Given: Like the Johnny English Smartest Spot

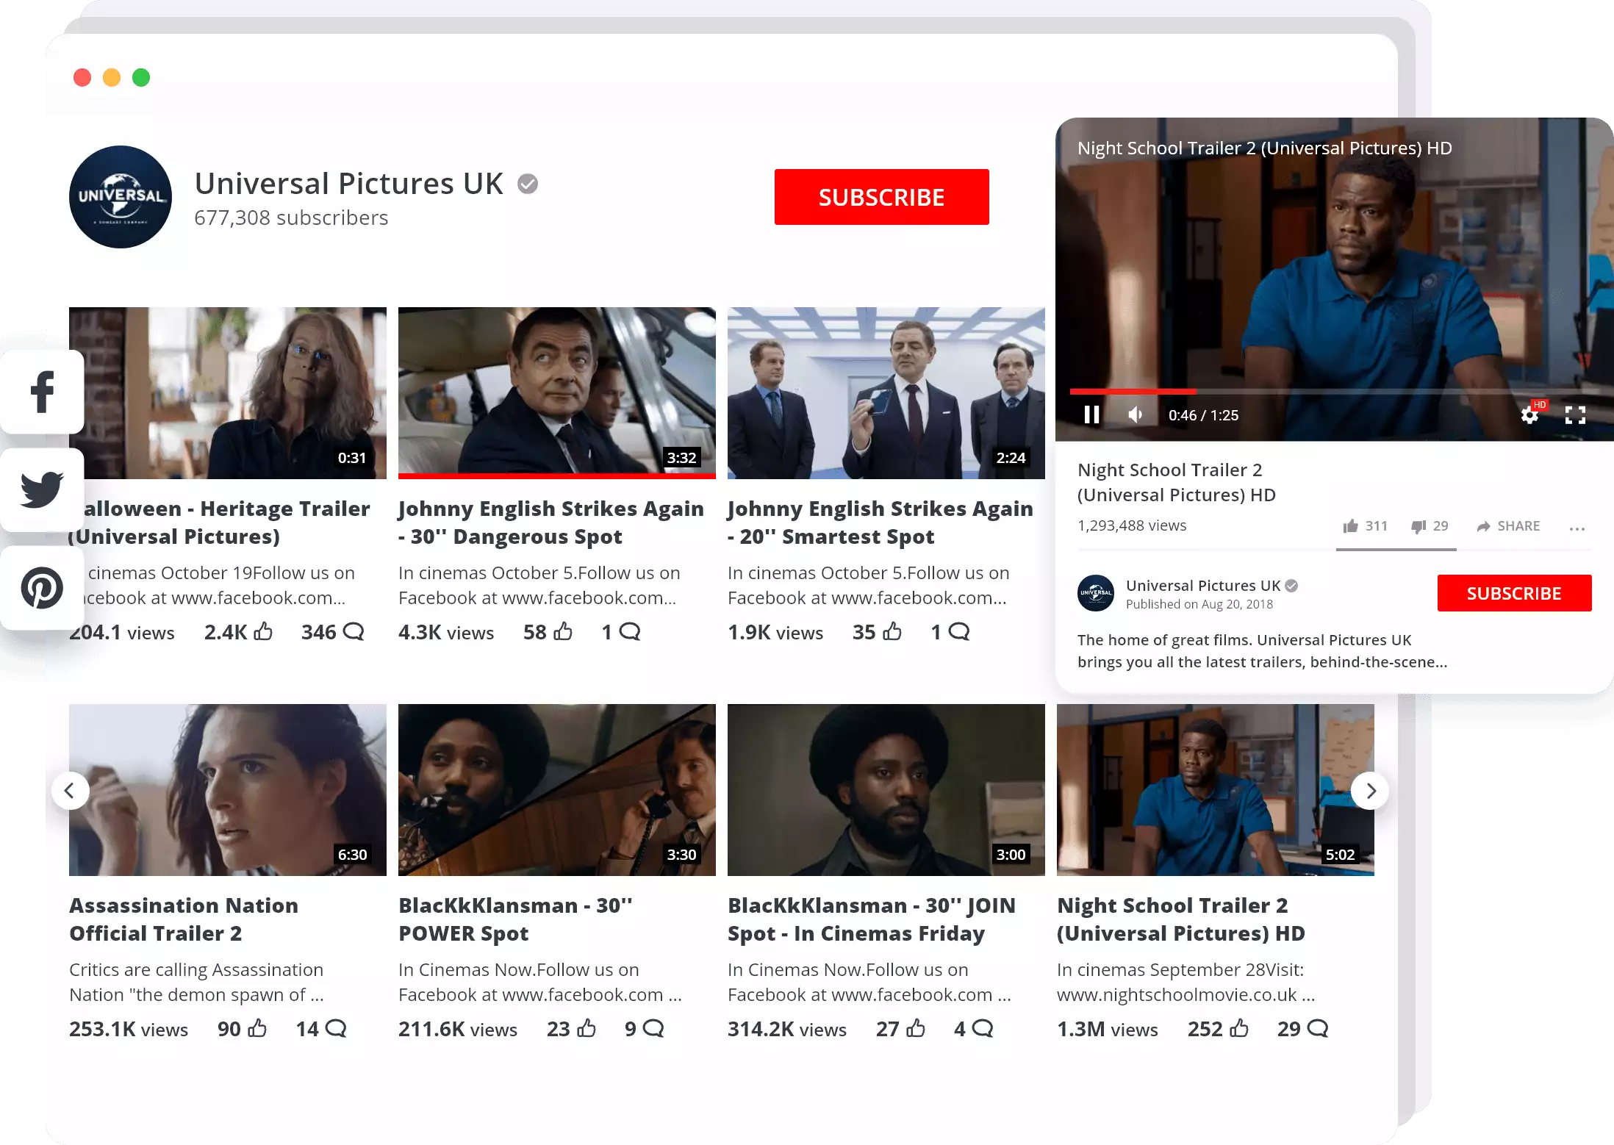Looking at the screenshot, I should [892, 632].
